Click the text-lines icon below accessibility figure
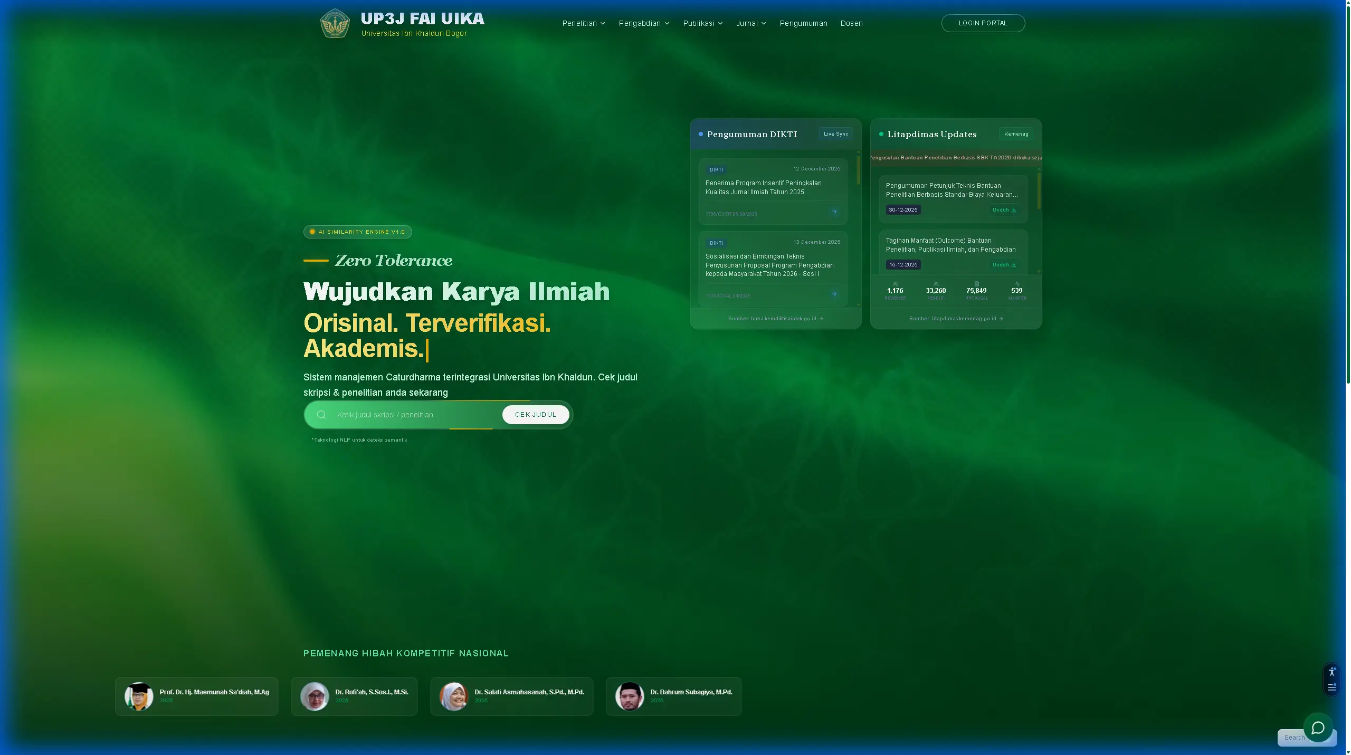 click(1331, 687)
